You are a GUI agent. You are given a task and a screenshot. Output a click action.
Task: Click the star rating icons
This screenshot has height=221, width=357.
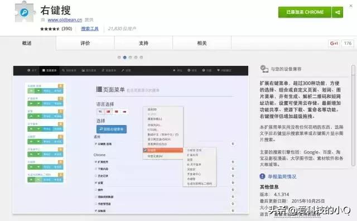[50, 28]
